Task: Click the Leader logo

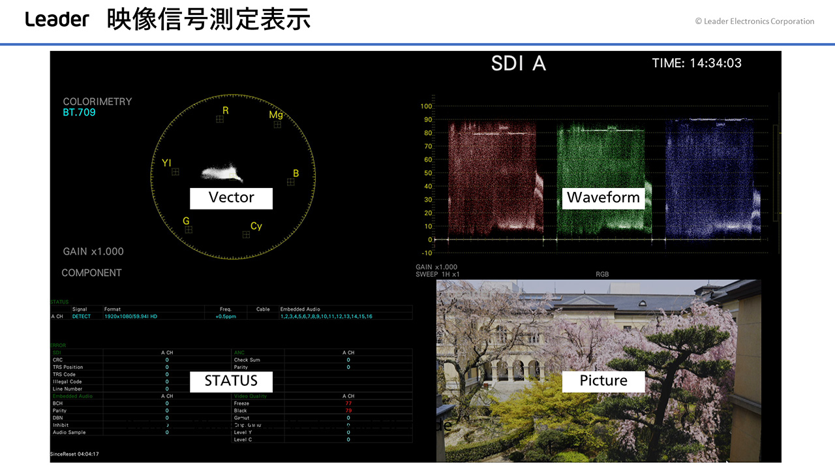Action: [x=57, y=20]
